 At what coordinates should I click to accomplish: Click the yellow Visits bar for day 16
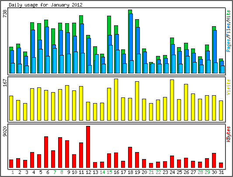(116, 100)
